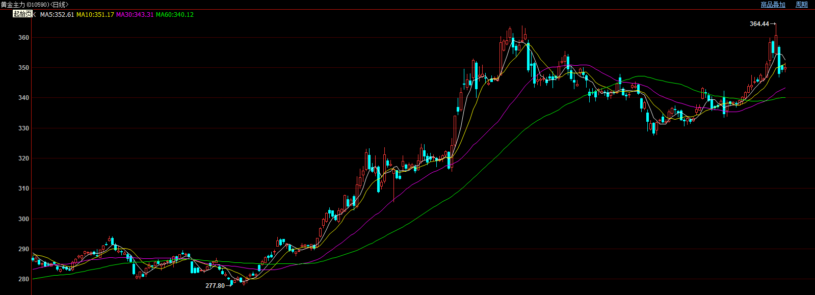Open the 周期 period selector link
The height and width of the screenshot is (295, 815).
pyautogui.click(x=802, y=5)
